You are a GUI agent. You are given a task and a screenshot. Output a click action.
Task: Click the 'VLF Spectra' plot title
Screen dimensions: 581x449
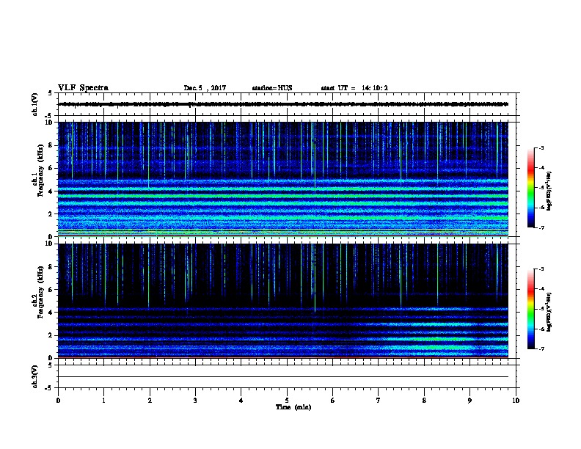pyautogui.click(x=83, y=88)
